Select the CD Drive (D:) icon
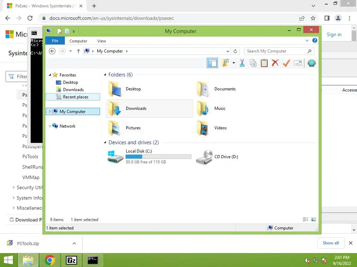357x267 pixels. pyautogui.click(x=204, y=157)
